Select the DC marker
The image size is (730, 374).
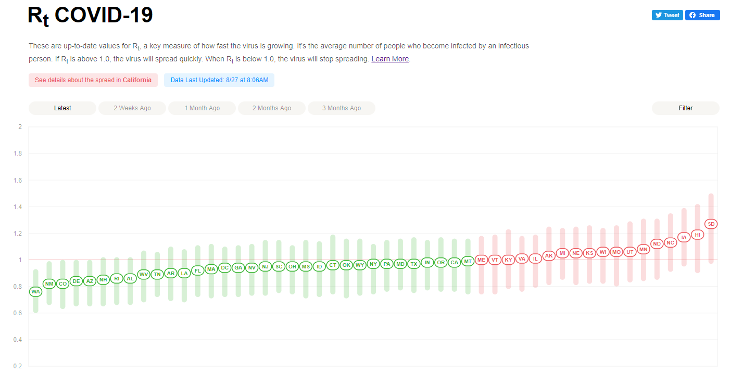pyautogui.click(x=224, y=268)
